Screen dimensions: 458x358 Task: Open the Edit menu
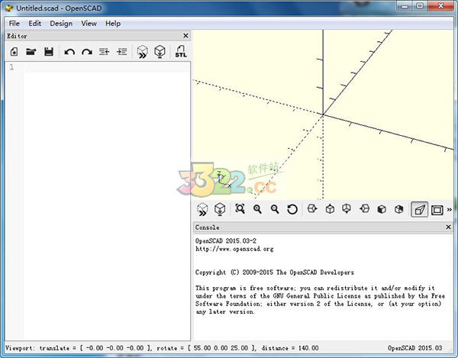pos(34,24)
